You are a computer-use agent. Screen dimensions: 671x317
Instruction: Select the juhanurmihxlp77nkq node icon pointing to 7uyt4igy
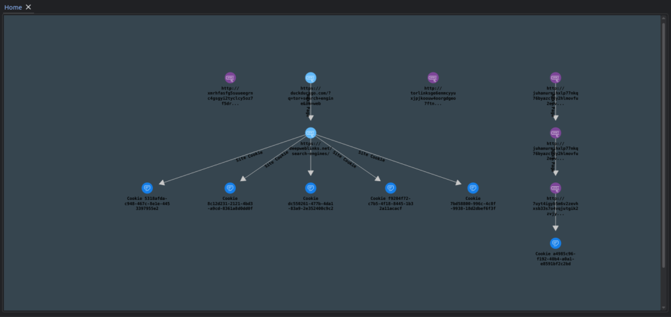tap(556, 133)
